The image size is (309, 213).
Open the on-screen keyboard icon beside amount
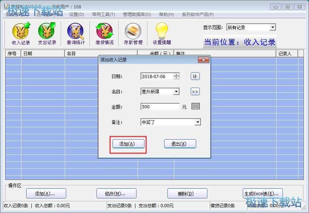195,106
